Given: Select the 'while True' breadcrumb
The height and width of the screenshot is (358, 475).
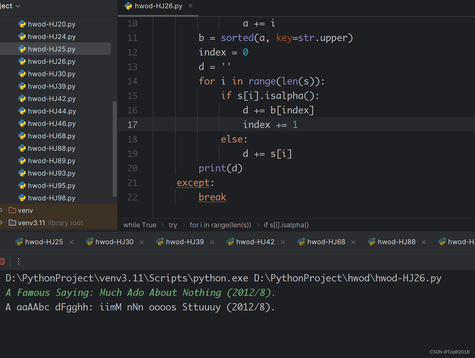Looking at the screenshot, I should tap(140, 225).
